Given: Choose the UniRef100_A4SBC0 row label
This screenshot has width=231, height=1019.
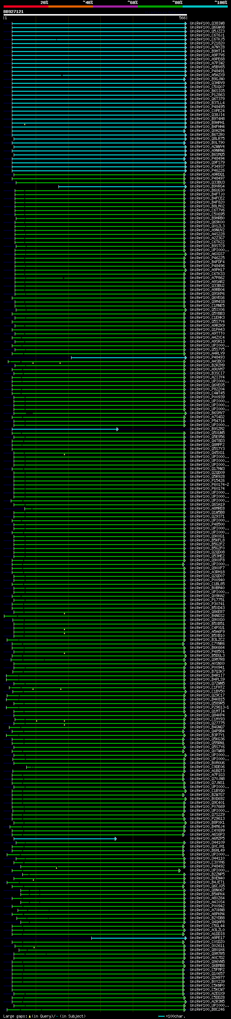Looking at the screenshot, I should 207,361.
